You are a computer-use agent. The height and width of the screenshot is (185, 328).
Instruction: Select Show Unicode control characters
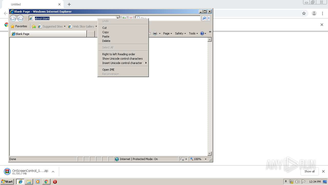(123, 59)
